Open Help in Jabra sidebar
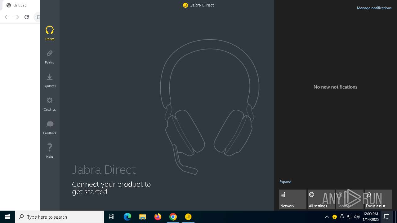This screenshot has height=223, width=397. coord(50,151)
